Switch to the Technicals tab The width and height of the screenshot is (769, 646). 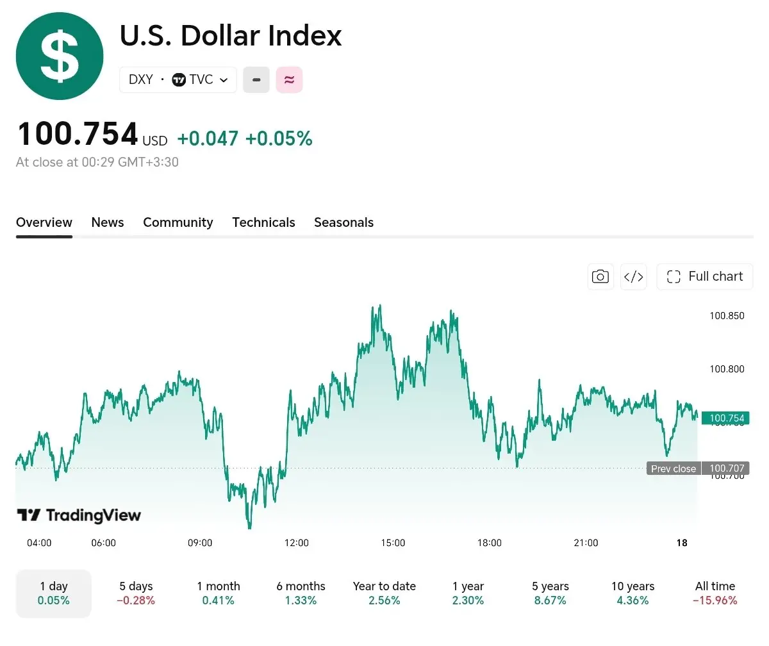pyautogui.click(x=263, y=222)
